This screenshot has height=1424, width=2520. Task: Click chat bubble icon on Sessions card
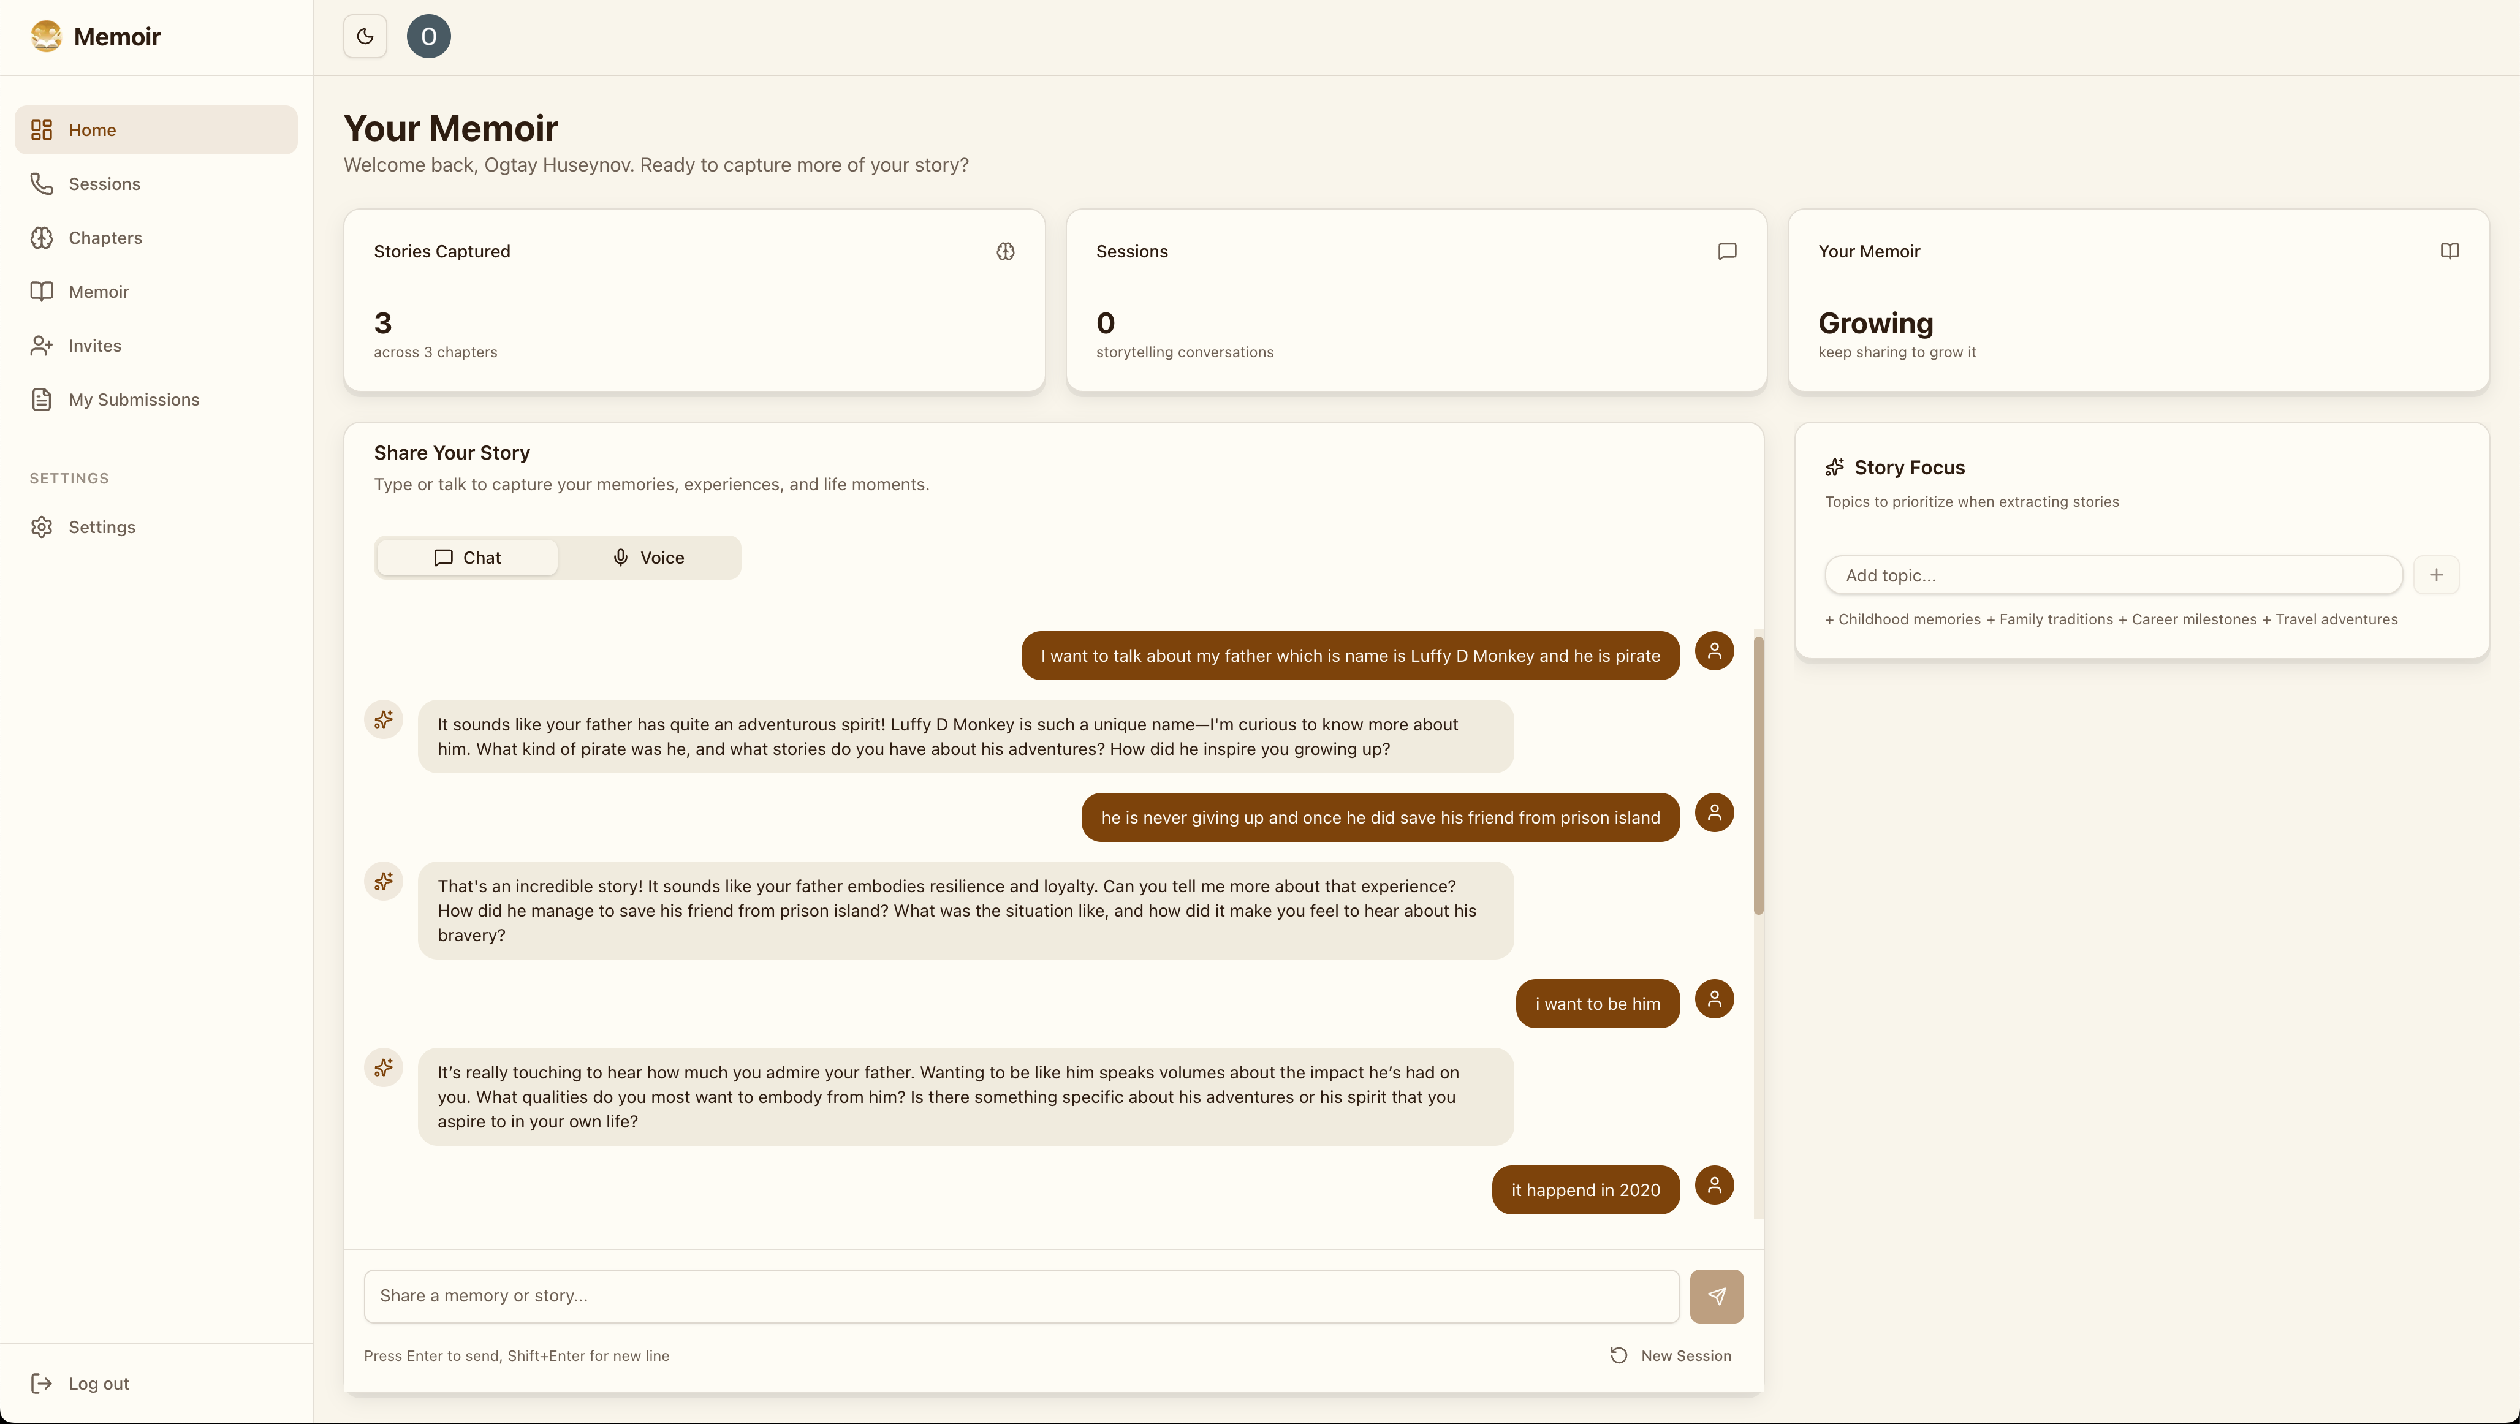(1726, 251)
